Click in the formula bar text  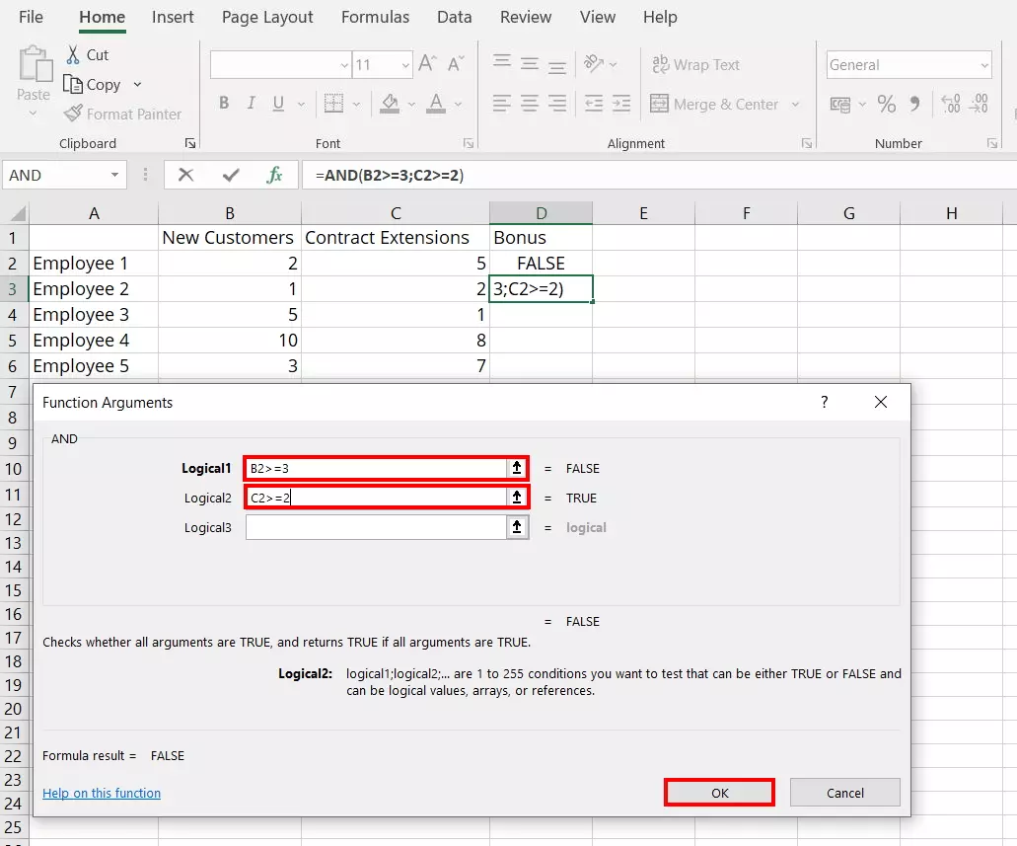tap(390, 176)
